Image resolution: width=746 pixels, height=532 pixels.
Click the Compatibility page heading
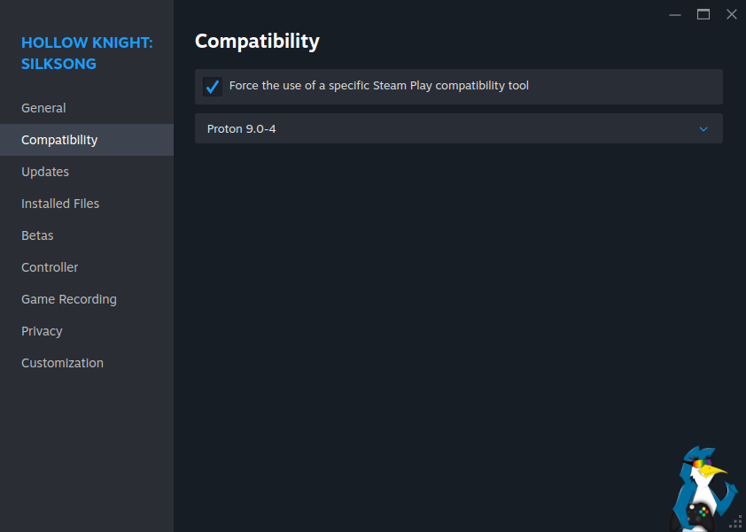click(x=257, y=41)
